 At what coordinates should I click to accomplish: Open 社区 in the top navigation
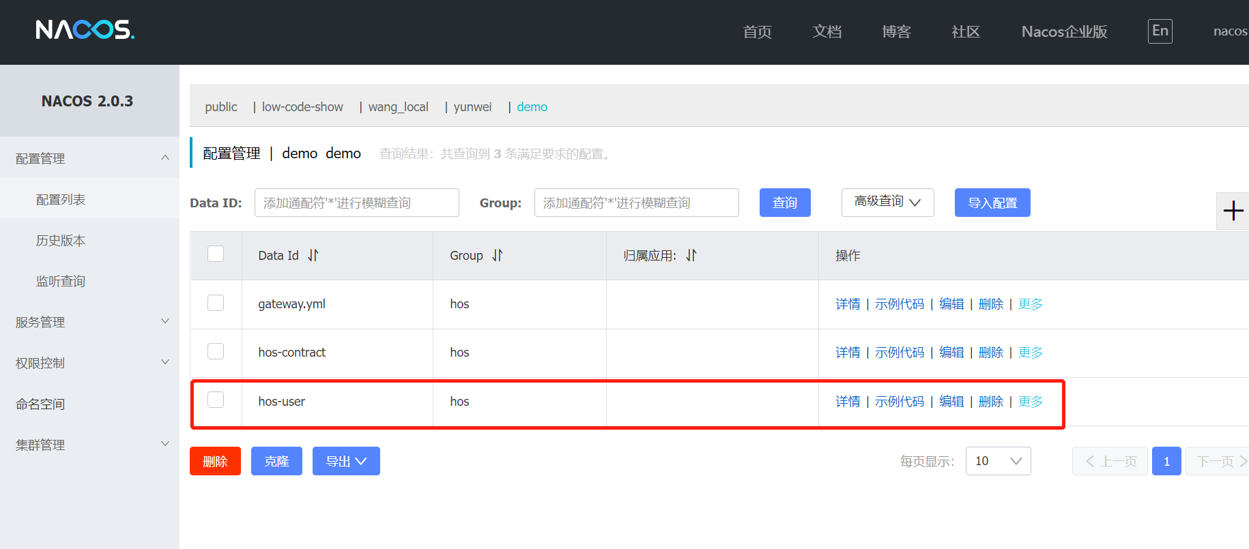point(966,31)
